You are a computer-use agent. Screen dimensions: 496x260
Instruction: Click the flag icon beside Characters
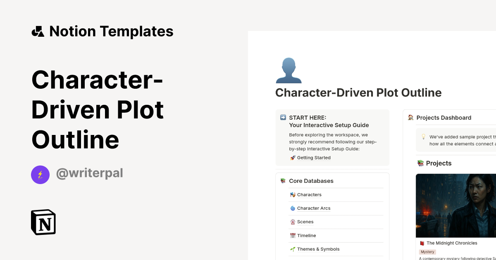point(292,194)
